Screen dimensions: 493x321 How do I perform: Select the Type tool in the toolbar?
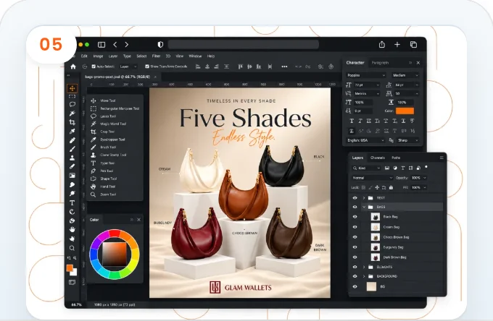72,203
